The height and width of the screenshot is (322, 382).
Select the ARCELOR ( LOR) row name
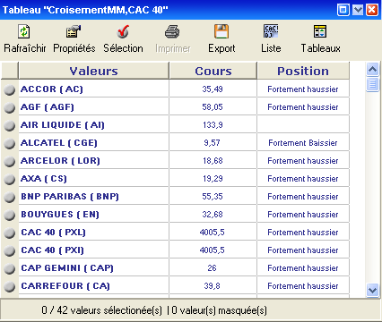(x=60, y=161)
